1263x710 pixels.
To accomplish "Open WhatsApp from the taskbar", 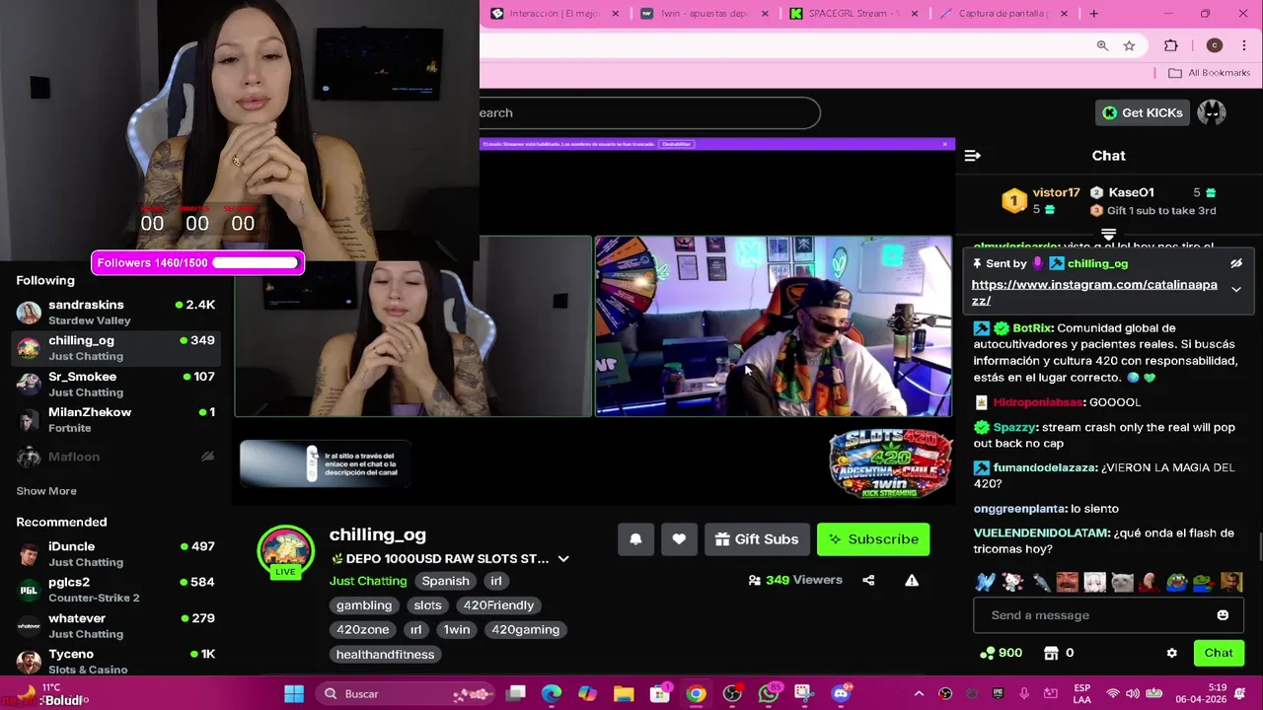I will pos(769,694).
